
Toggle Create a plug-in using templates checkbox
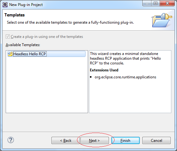coord(8,37)
